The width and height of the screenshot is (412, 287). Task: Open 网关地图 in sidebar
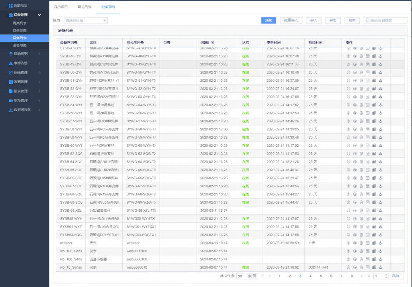click(x=20, y=30)
